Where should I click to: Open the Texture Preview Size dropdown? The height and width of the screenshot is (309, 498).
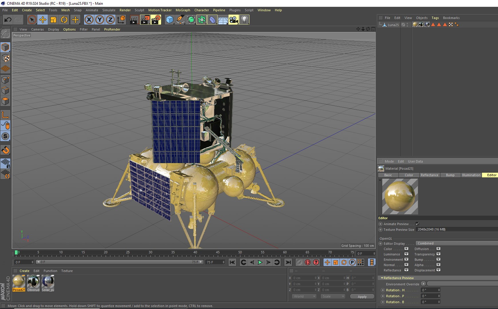point(457,229)
